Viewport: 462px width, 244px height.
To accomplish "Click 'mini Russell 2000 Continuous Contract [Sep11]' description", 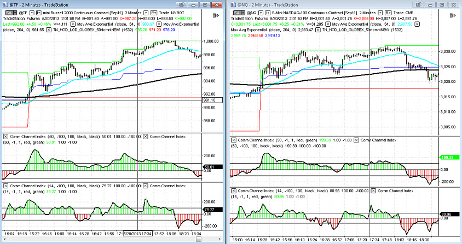I will coord(83,13).
